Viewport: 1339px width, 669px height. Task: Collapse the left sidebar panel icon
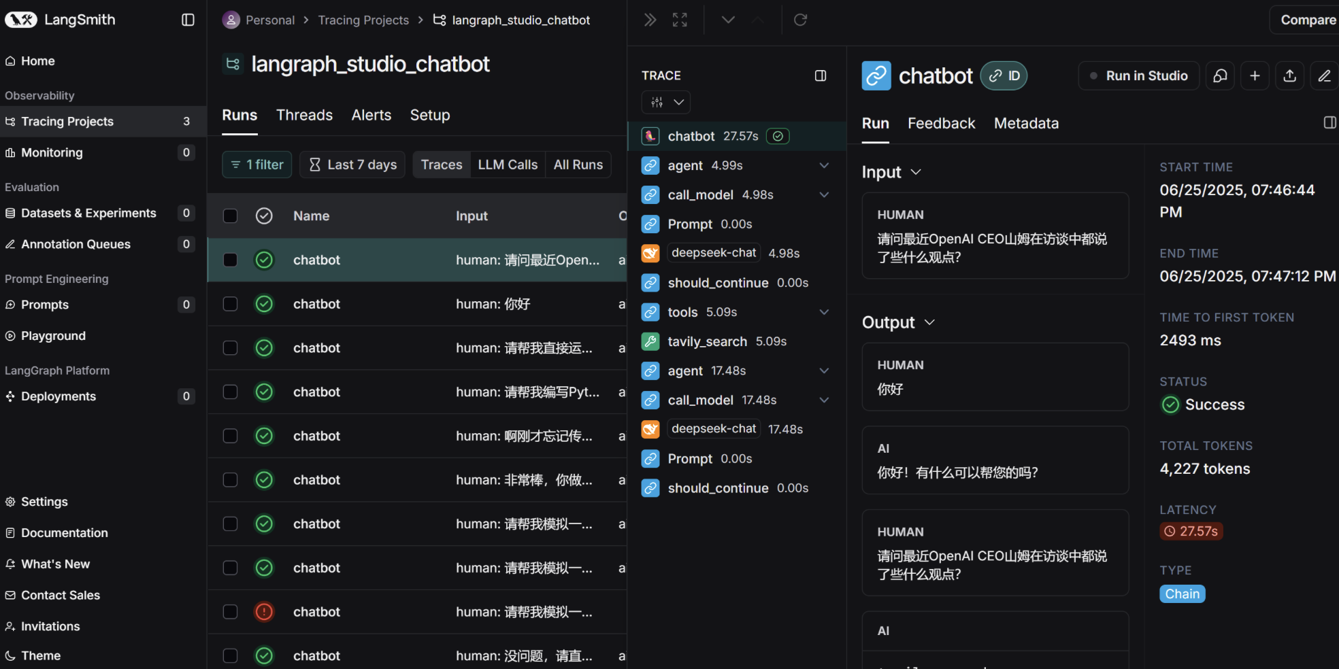tap(188, 20)
